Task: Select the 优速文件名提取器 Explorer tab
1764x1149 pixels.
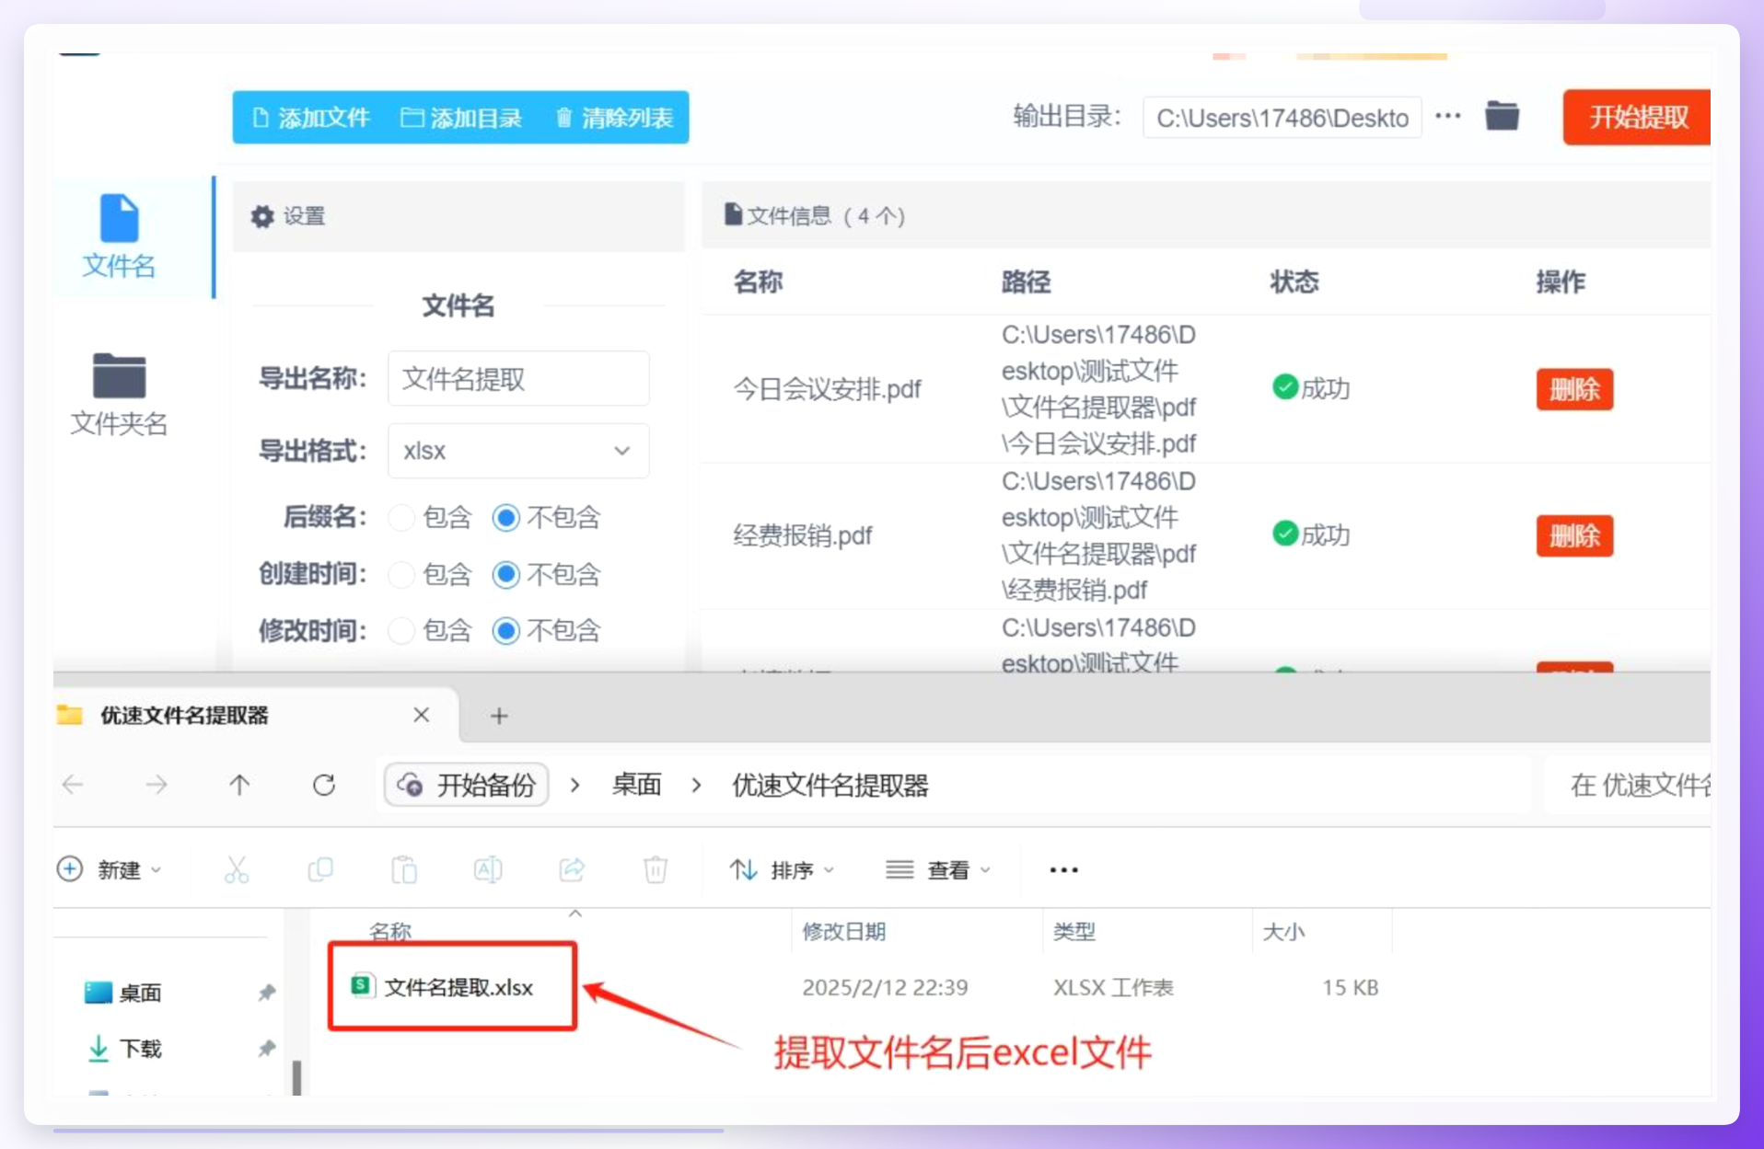Action: pyautogui.click(x=256, y=715)
